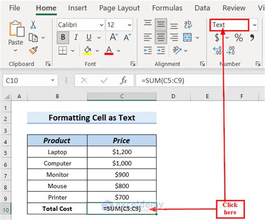Toggle Italic formatting
This screenshot has width=265, height=220.
point(76,37)
